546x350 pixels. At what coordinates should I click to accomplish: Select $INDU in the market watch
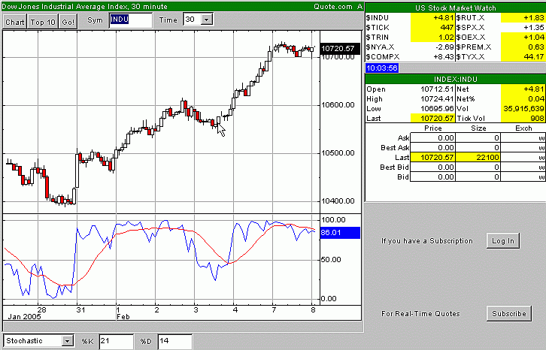[377, 17]
